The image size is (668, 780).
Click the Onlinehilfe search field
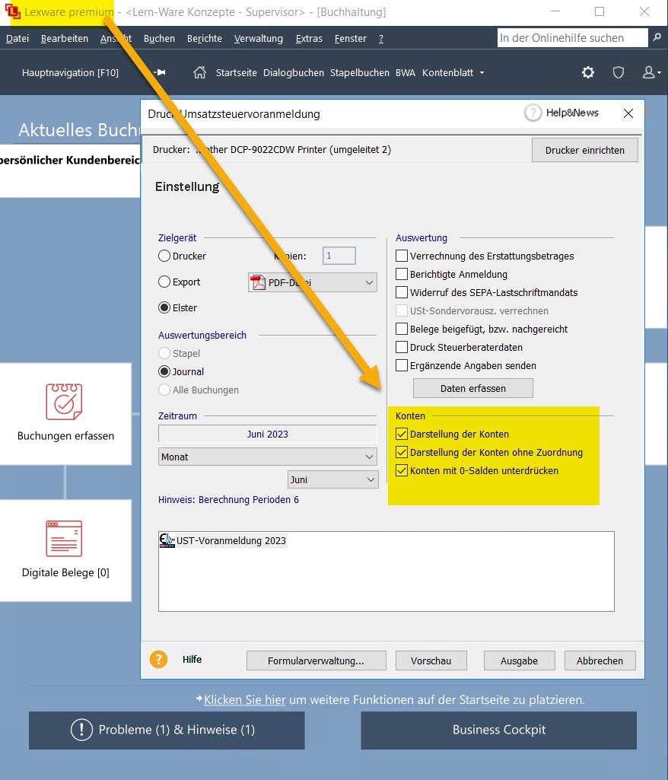point(572,38)
